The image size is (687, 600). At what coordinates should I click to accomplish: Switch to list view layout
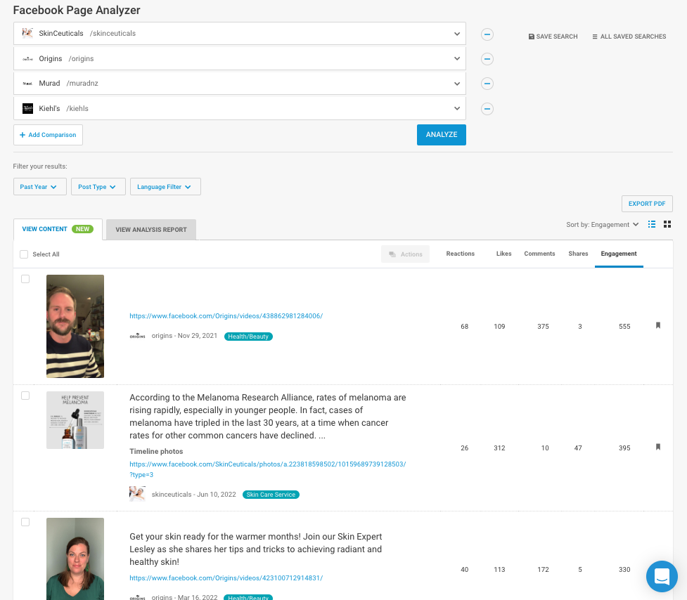(x=652, y=224)
